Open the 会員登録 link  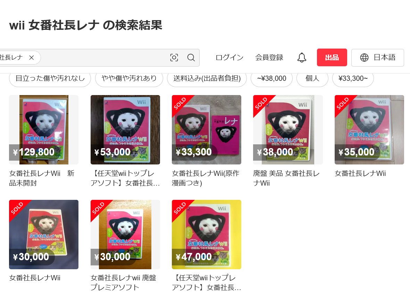269,58
